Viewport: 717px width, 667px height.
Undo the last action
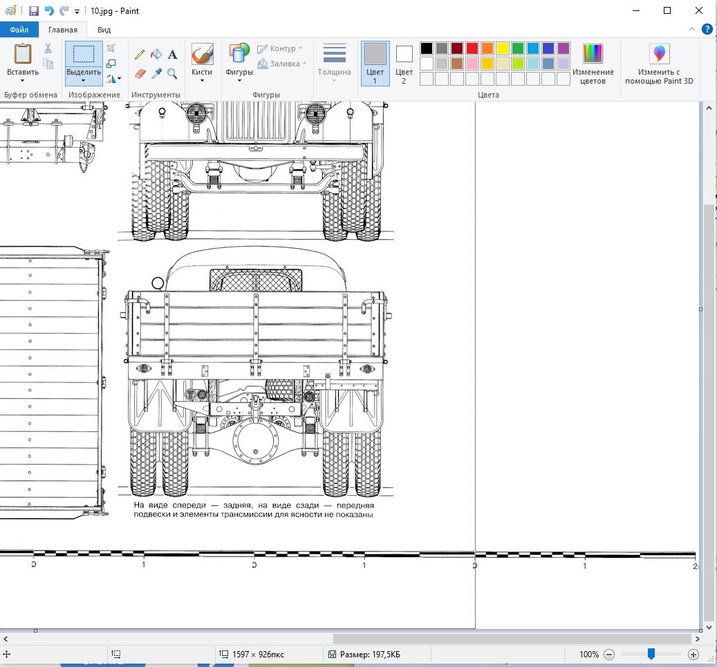pyautogui.click(x=49, y=10)
